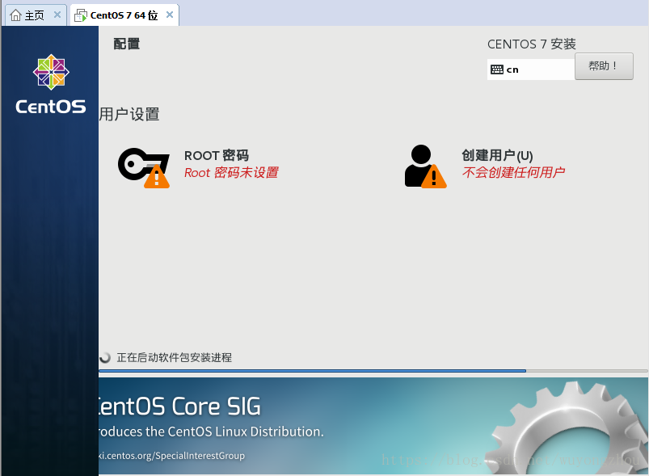
Task: Click the cn keyboard layout field
Action: (531, 70)
